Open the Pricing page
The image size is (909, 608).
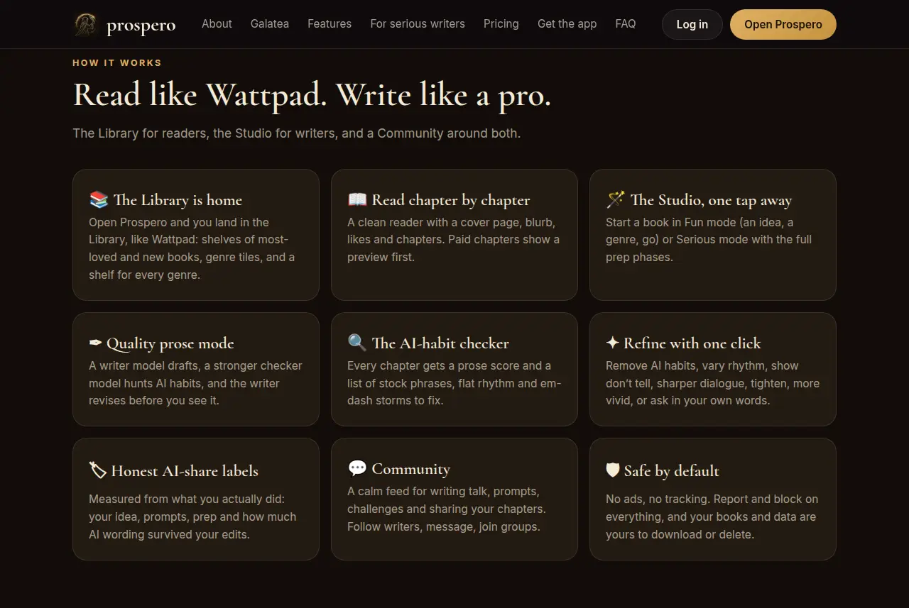(x=501, y=24)
